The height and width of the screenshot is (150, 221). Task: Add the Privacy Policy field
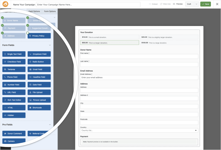[x=39, y=36]
